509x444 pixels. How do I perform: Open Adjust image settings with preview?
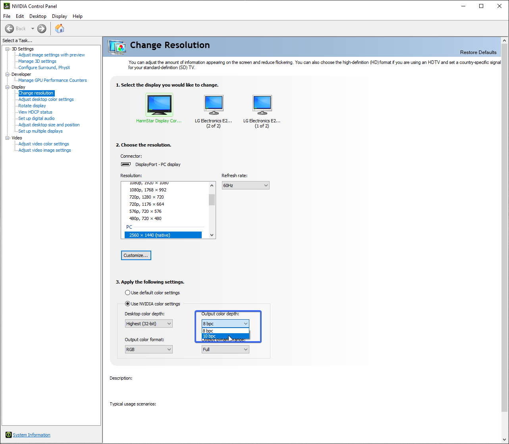52,55
